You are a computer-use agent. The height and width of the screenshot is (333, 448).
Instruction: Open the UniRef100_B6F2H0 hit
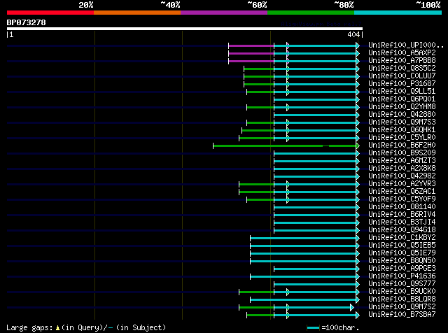[402, 146]
